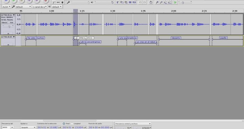
Task: Open the '1 canal de g' channels dropdown
Action: point(40,7)
